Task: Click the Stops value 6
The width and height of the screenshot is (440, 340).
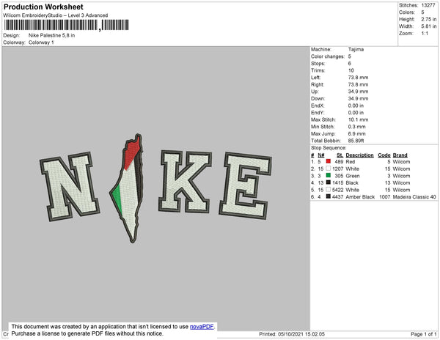Action: (x=350, y=63)
